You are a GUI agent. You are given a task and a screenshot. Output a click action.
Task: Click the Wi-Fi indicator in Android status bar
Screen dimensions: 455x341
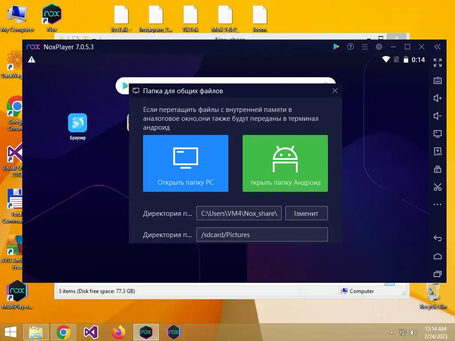[386, 59]
